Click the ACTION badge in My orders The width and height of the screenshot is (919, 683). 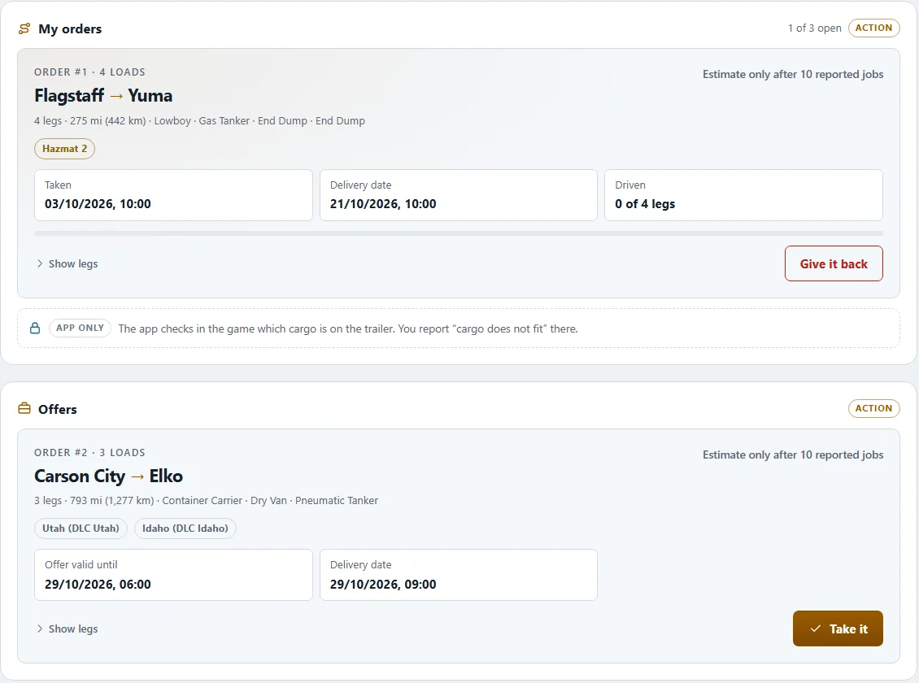pyautogui.click(x=873, y=28)
